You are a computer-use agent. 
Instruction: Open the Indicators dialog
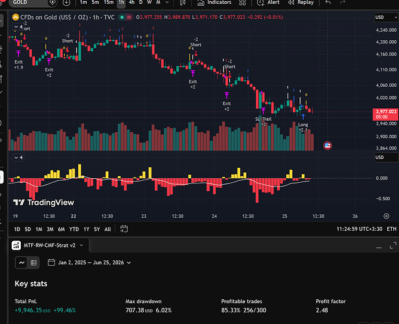pos(214,3)
